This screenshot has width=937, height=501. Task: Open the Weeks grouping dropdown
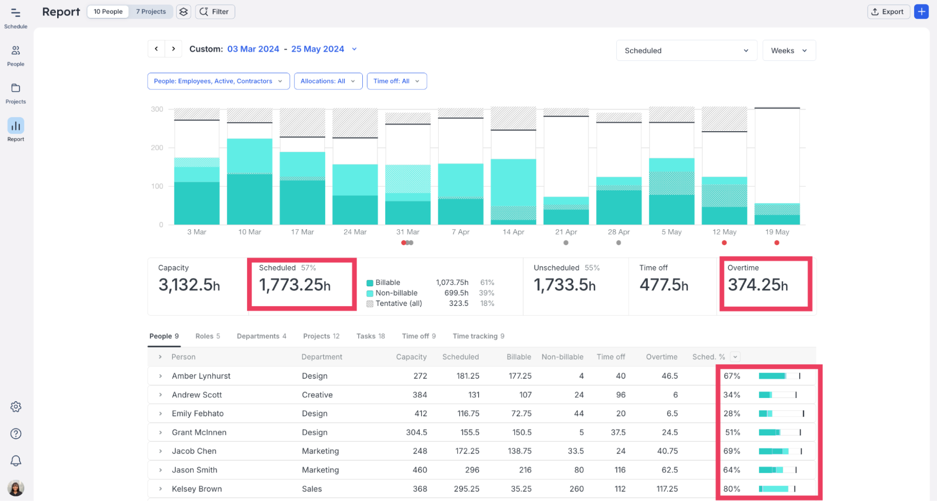[788, 51]
